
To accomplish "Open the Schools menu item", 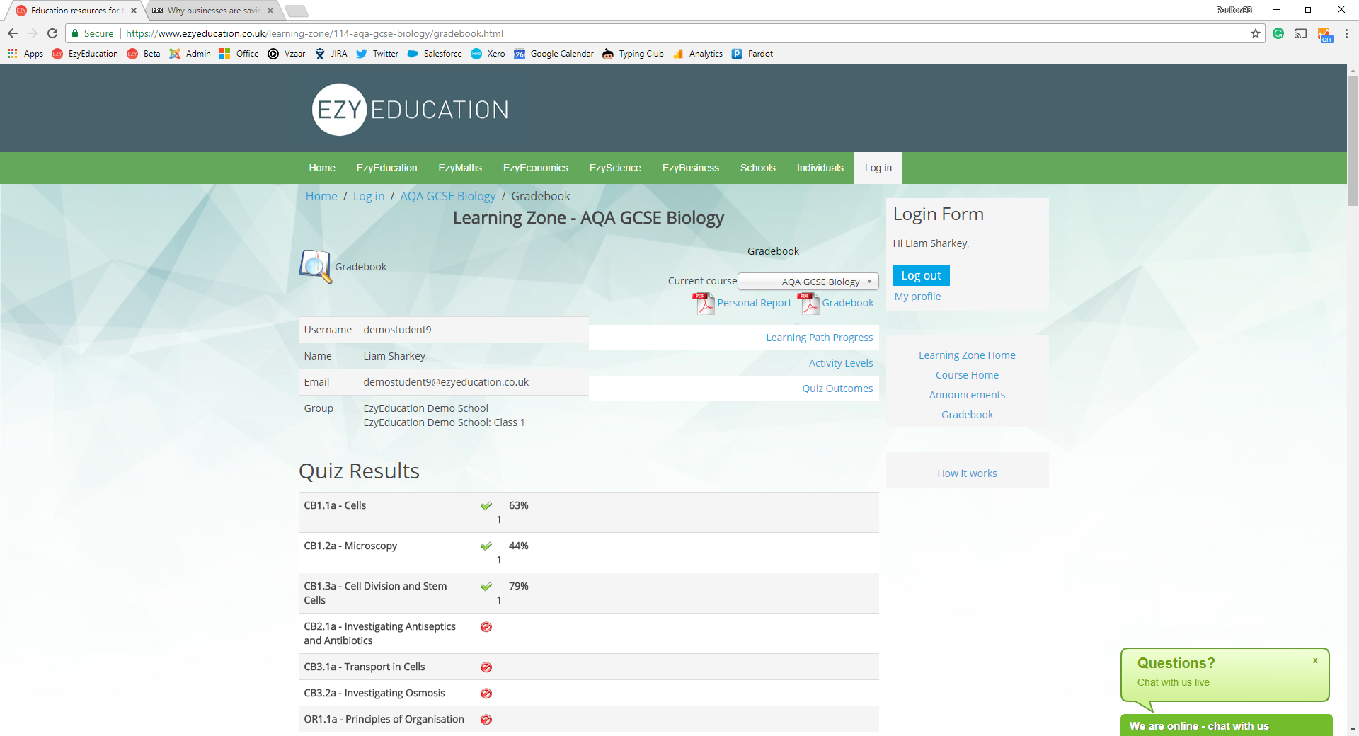I will coord(758,168).
